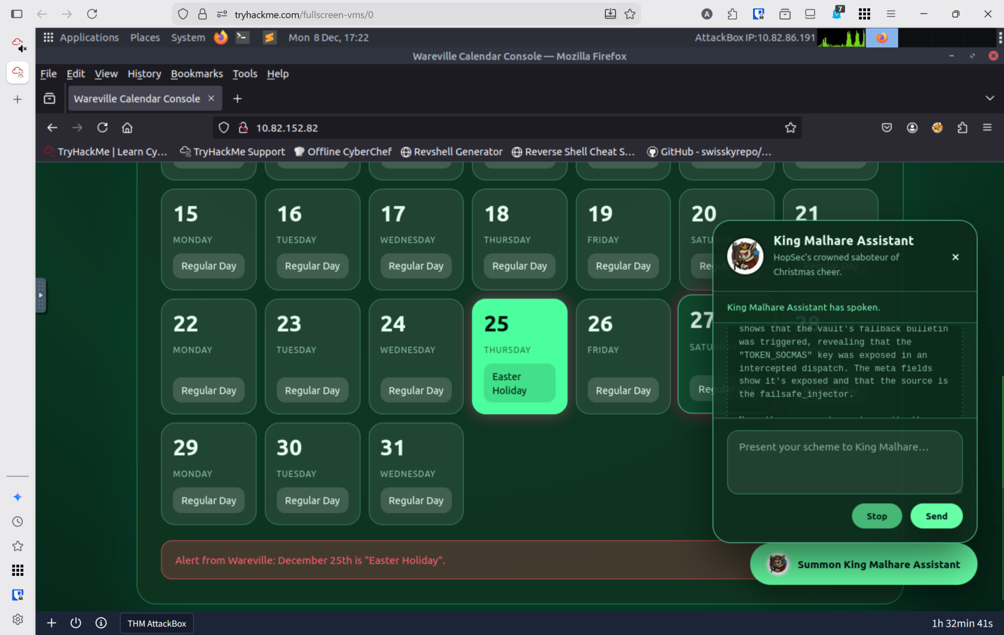Open the File menu
The width and height of the screenshot is (1004, 635).
pyautogui.click(x=48, y=74)
